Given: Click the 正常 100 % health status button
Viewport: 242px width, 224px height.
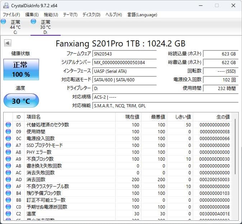Looking at the screenshot, I should (21, 70).
